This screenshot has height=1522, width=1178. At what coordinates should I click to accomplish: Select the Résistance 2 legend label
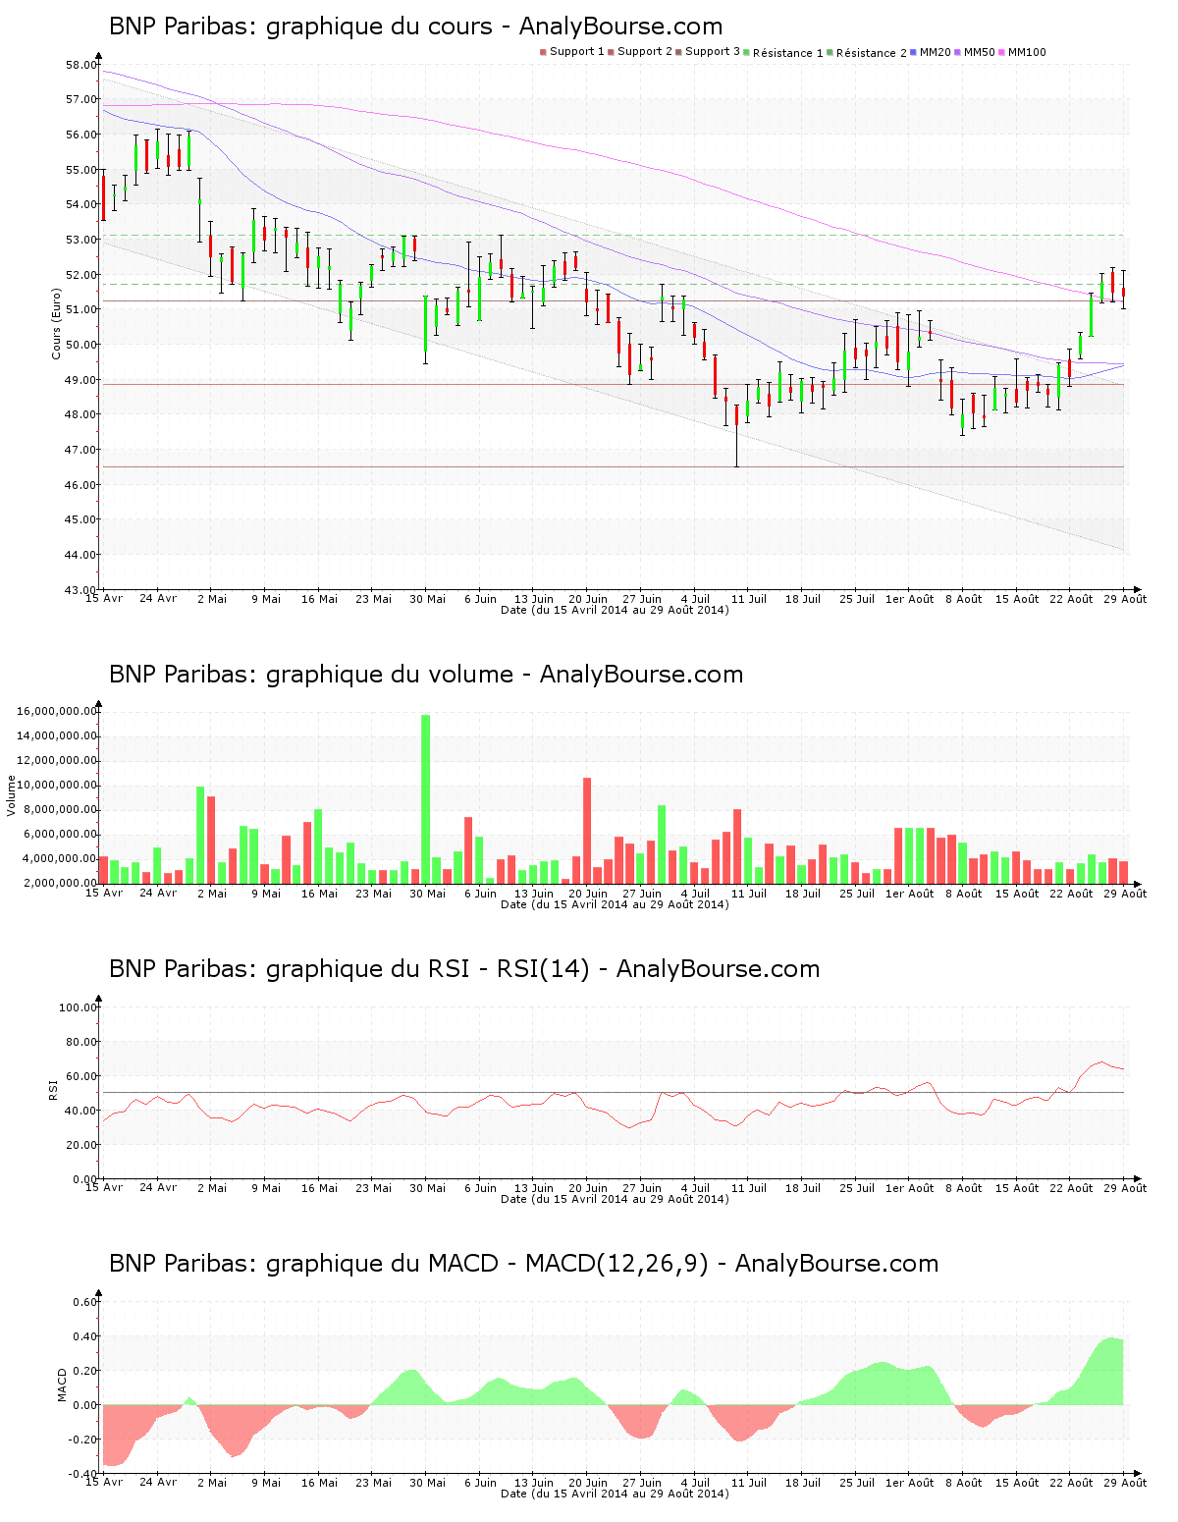tap(872, 53)
